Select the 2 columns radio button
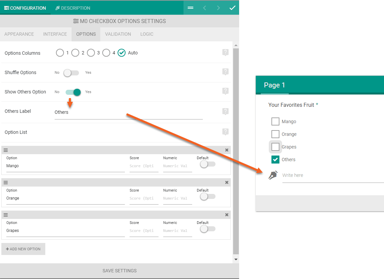 click(76, 53)
